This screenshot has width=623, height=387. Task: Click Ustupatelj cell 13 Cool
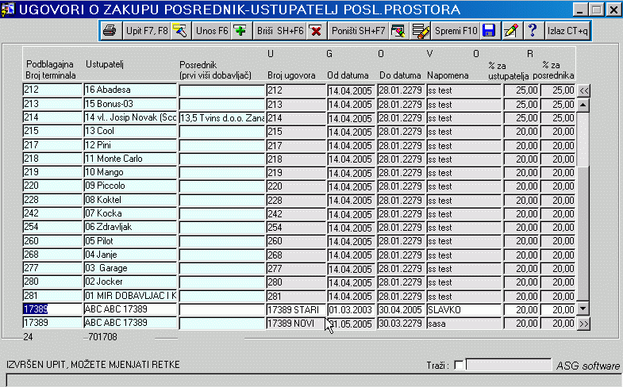tap(130, 131)
